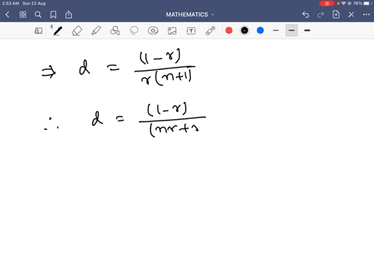
Task: Toggle read-only mode icon
Action: coord(38,30)
